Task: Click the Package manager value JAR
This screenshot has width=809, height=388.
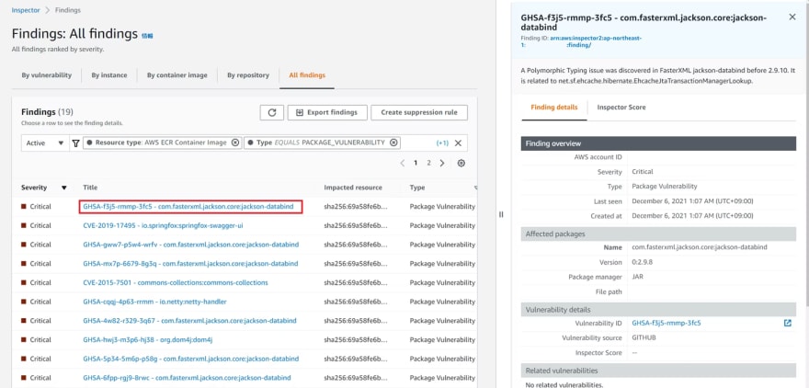Action: (x=638, y=277)
